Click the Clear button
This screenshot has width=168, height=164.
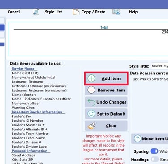pos(106,126)
